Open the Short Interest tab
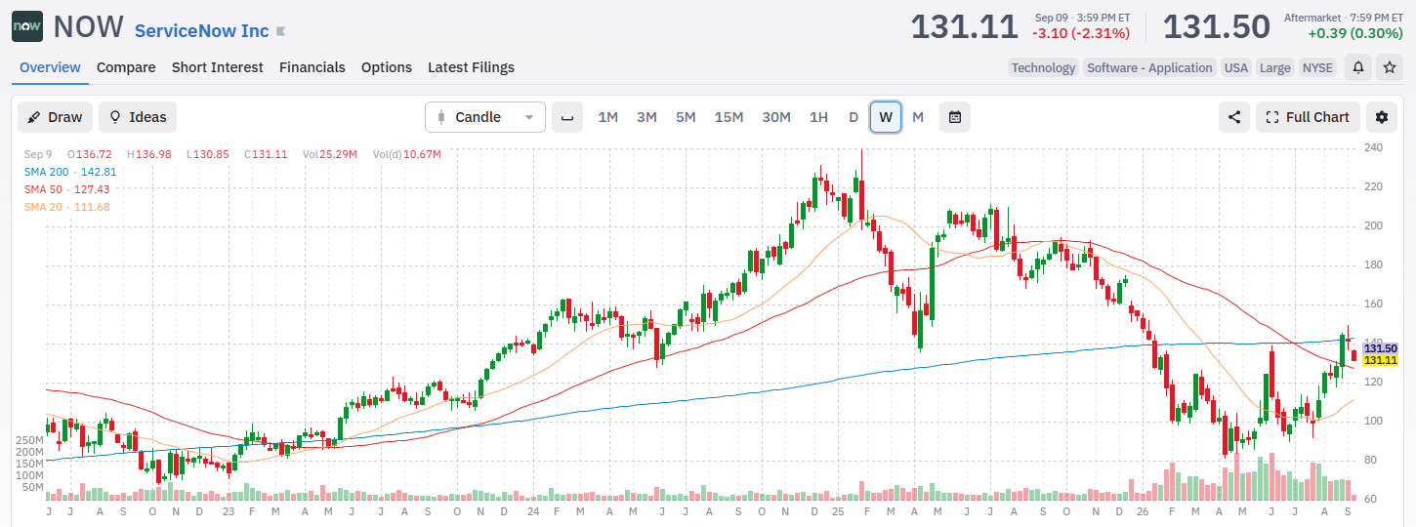 click(x=218, y=67)
